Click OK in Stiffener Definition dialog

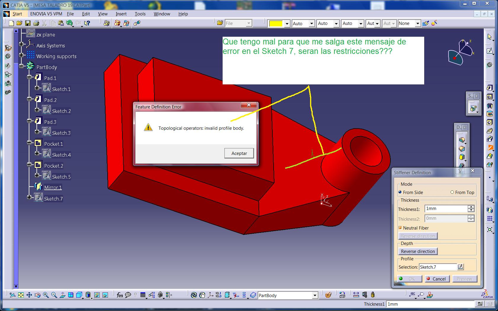410,279
